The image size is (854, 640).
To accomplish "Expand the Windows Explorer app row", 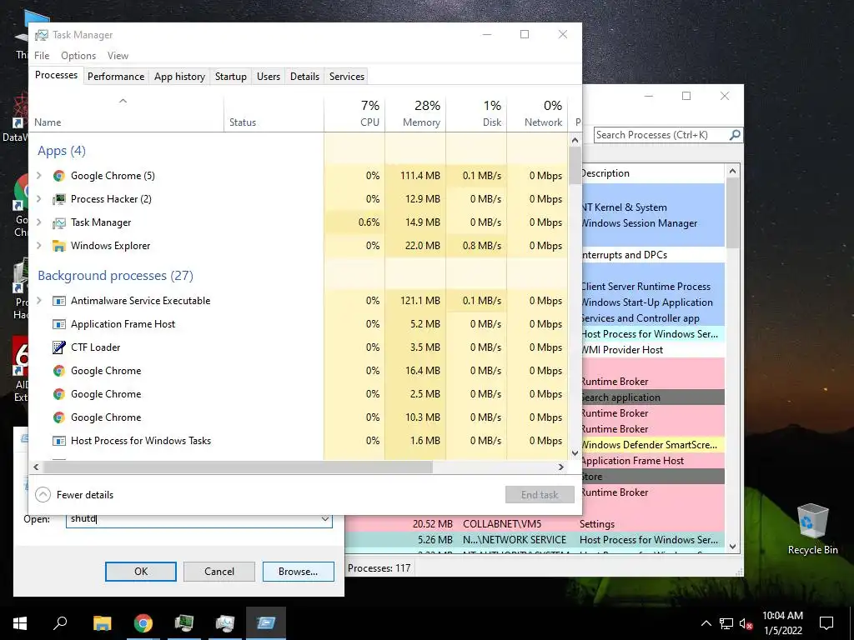I will [x=39, y=246].
